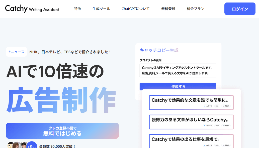Select the 説得力のある文章がほしいなら result text
Screen dimensions: 259x148
pyautogui.click(x=190, y=120)
